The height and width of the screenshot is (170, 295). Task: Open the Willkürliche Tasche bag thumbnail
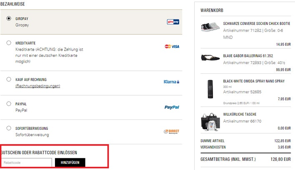coord(210,122)
